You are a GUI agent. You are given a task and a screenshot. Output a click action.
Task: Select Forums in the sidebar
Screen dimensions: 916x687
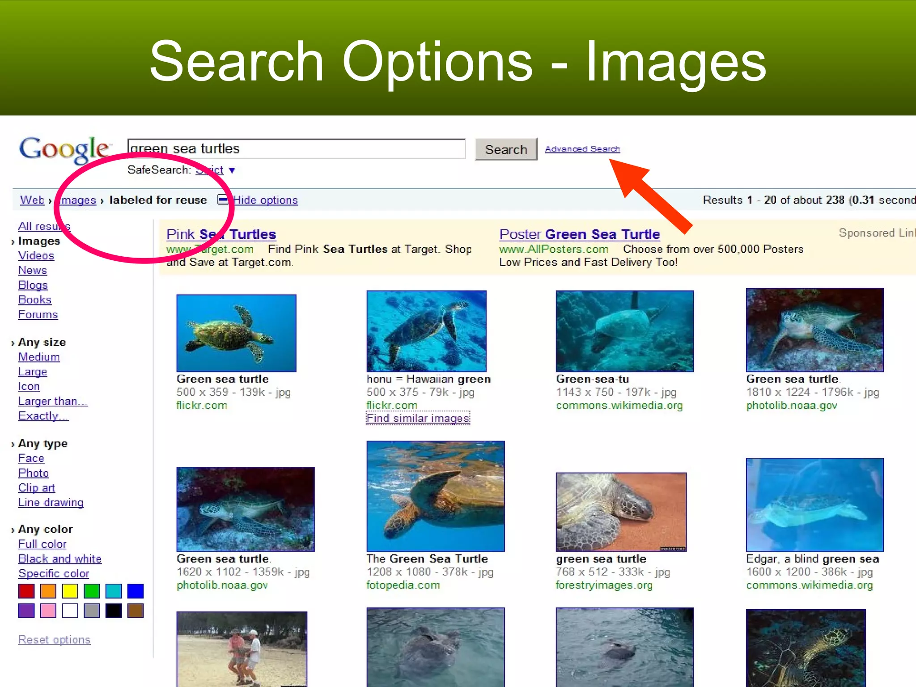coord(38,314)
